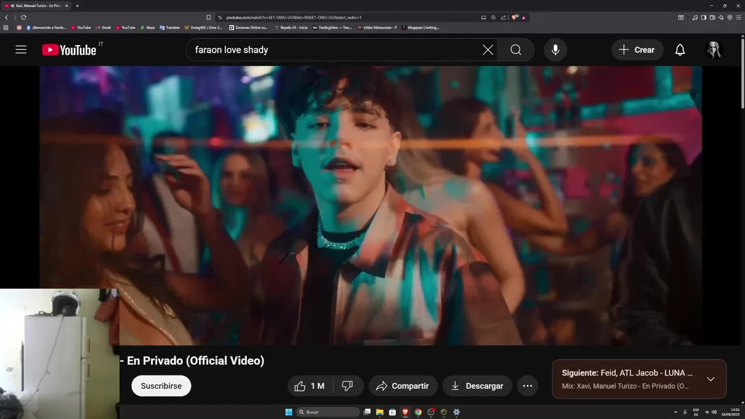Viewport: 745px width, 419px height.
Task: Subscribe with the Suscribirse button
Action: tap(161, 386)
